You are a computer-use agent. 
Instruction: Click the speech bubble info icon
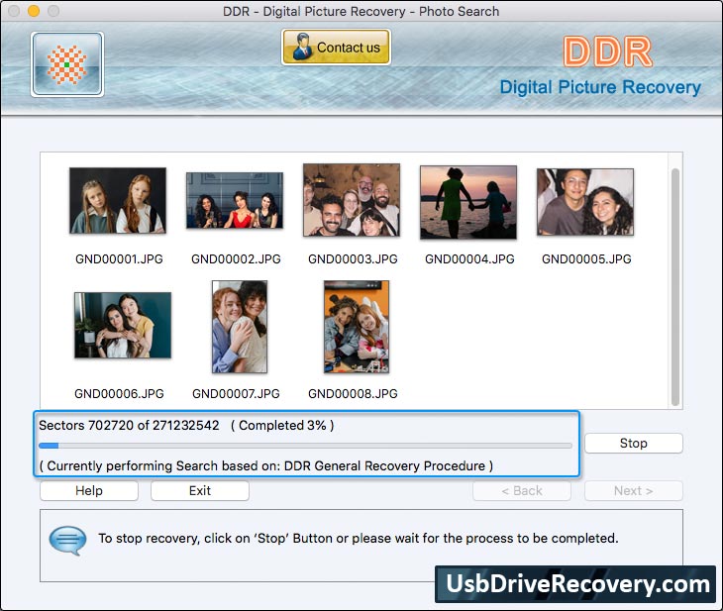(67, 540)
